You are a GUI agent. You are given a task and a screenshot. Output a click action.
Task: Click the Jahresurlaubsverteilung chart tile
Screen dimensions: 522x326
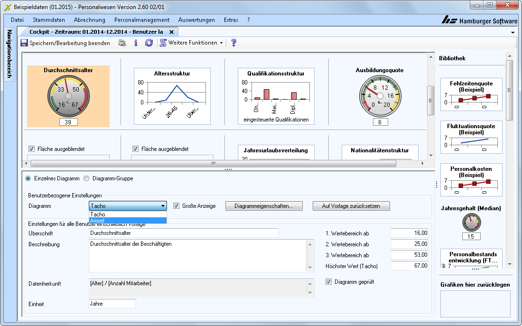point(276,152)
